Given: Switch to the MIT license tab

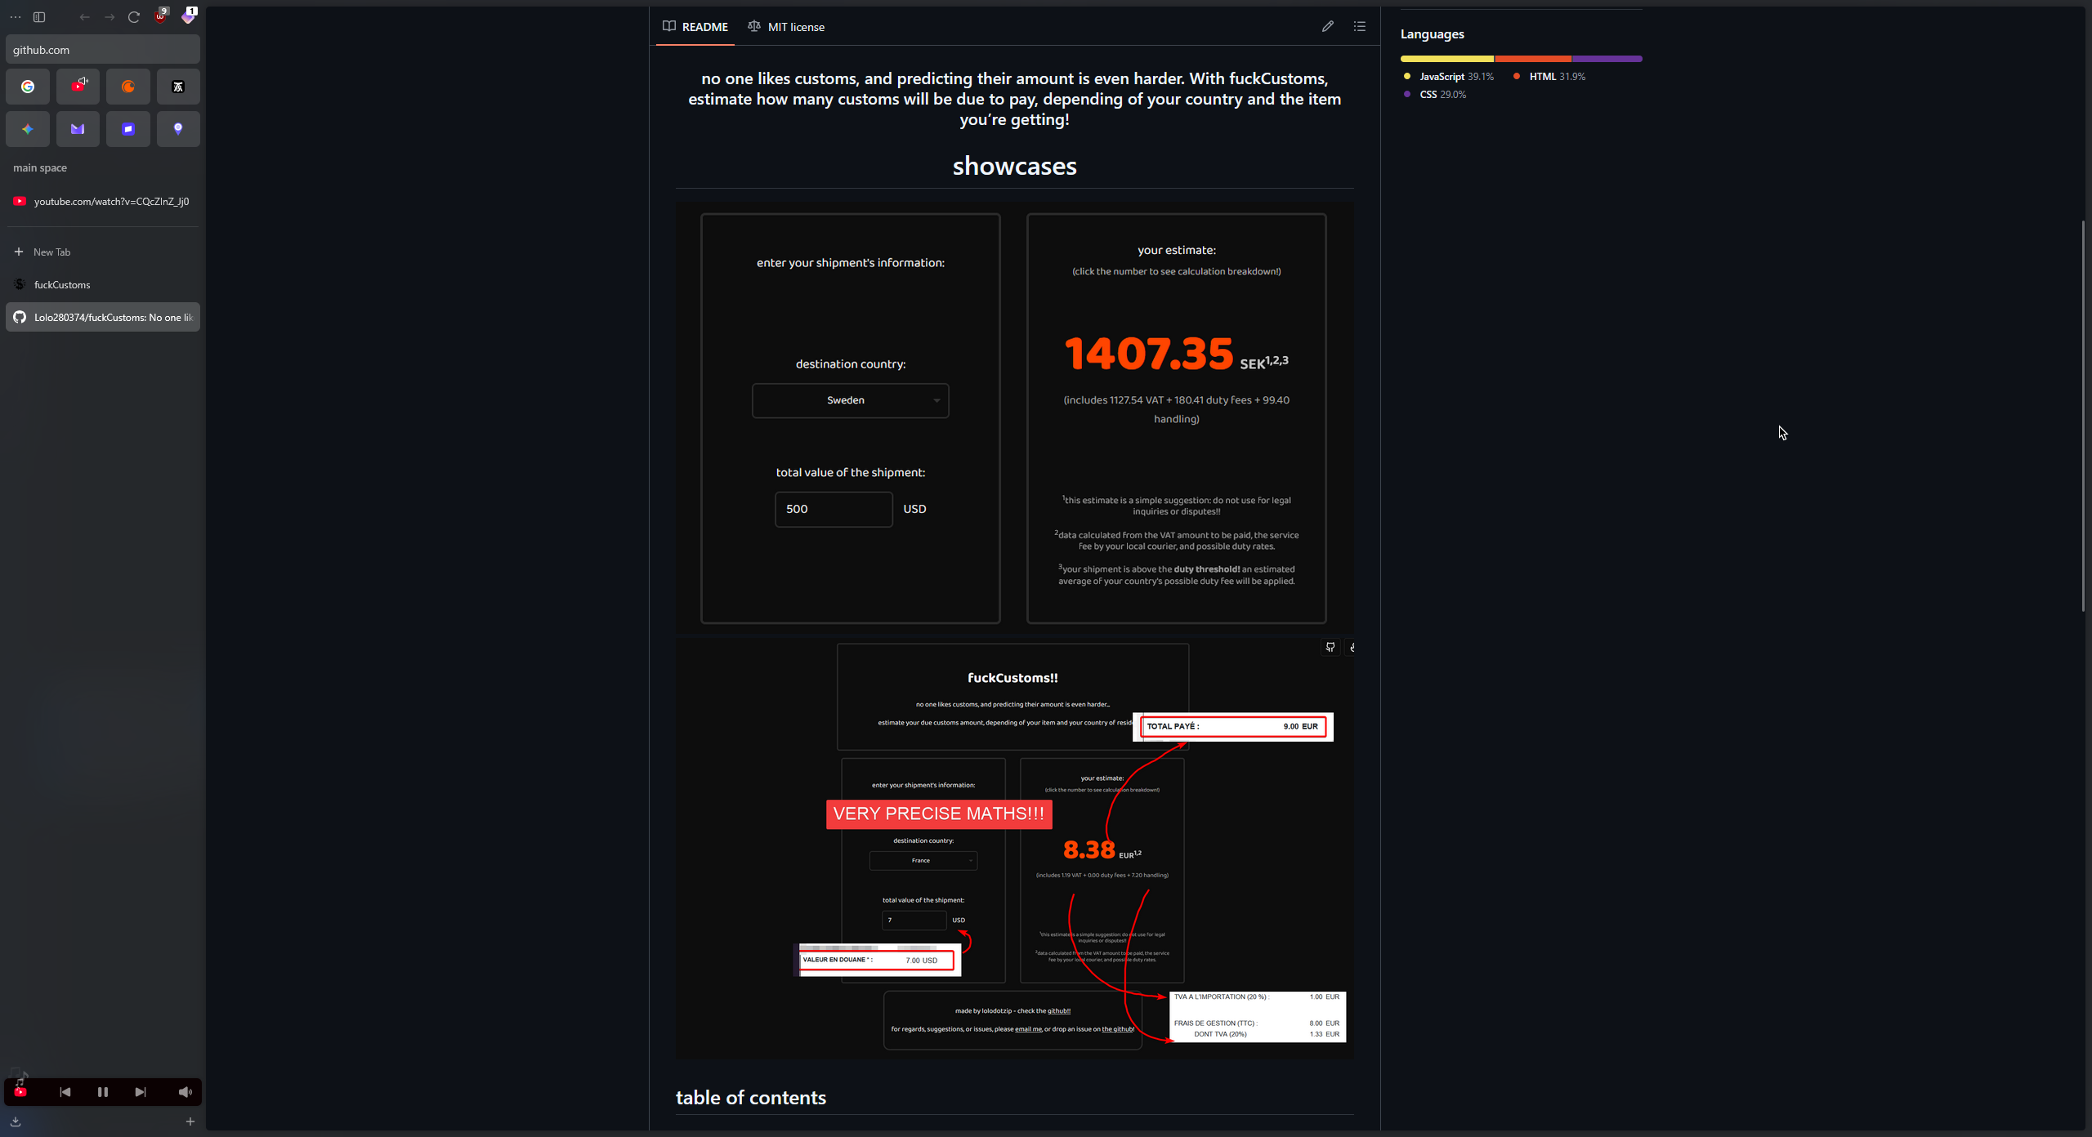Looking at the screenshot, I should point(786,27).
